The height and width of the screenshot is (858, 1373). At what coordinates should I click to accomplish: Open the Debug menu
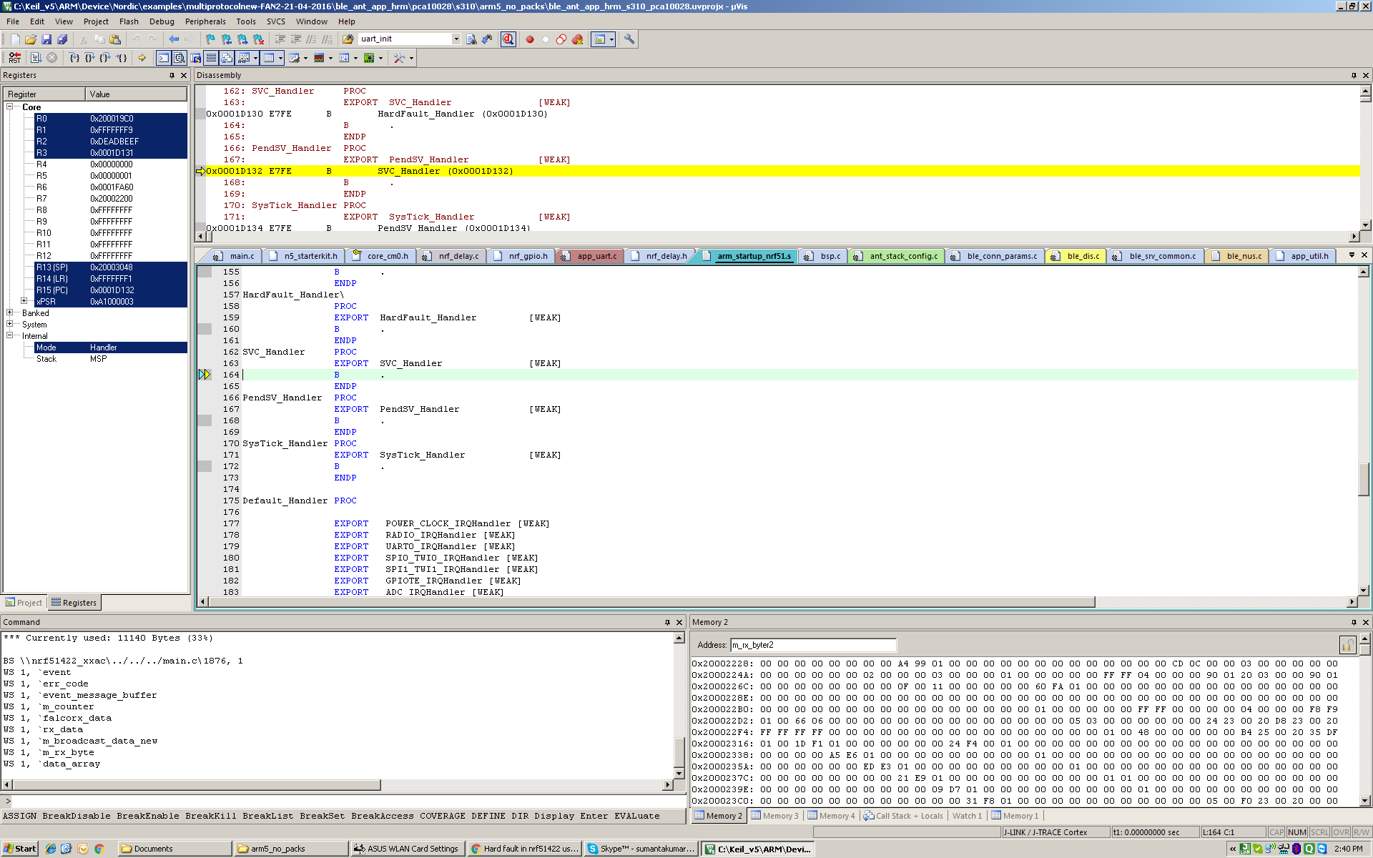point(162,21)
